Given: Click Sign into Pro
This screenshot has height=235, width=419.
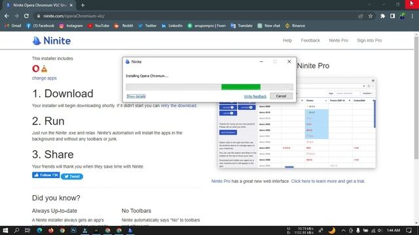Looking at the screenshot, I should click(369, 40).
